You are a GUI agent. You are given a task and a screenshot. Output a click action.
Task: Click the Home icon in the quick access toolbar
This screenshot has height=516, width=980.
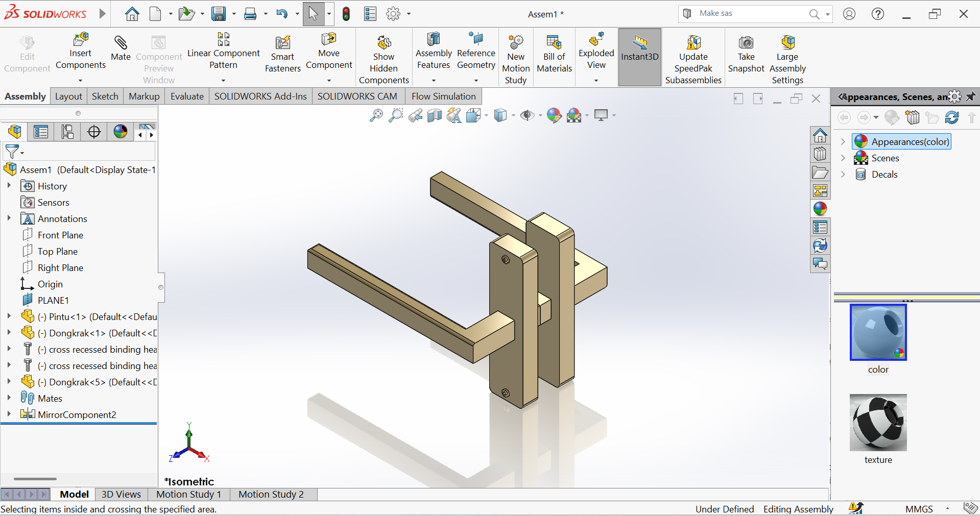(132, 14)
